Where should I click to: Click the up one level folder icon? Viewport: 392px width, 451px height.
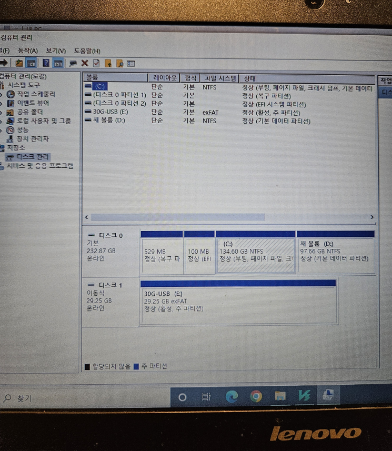click(19, 63)
